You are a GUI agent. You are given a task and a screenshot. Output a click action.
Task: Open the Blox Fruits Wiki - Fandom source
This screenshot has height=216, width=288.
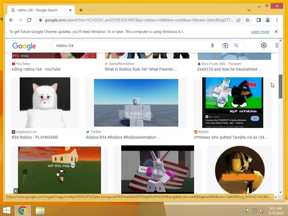219,64
